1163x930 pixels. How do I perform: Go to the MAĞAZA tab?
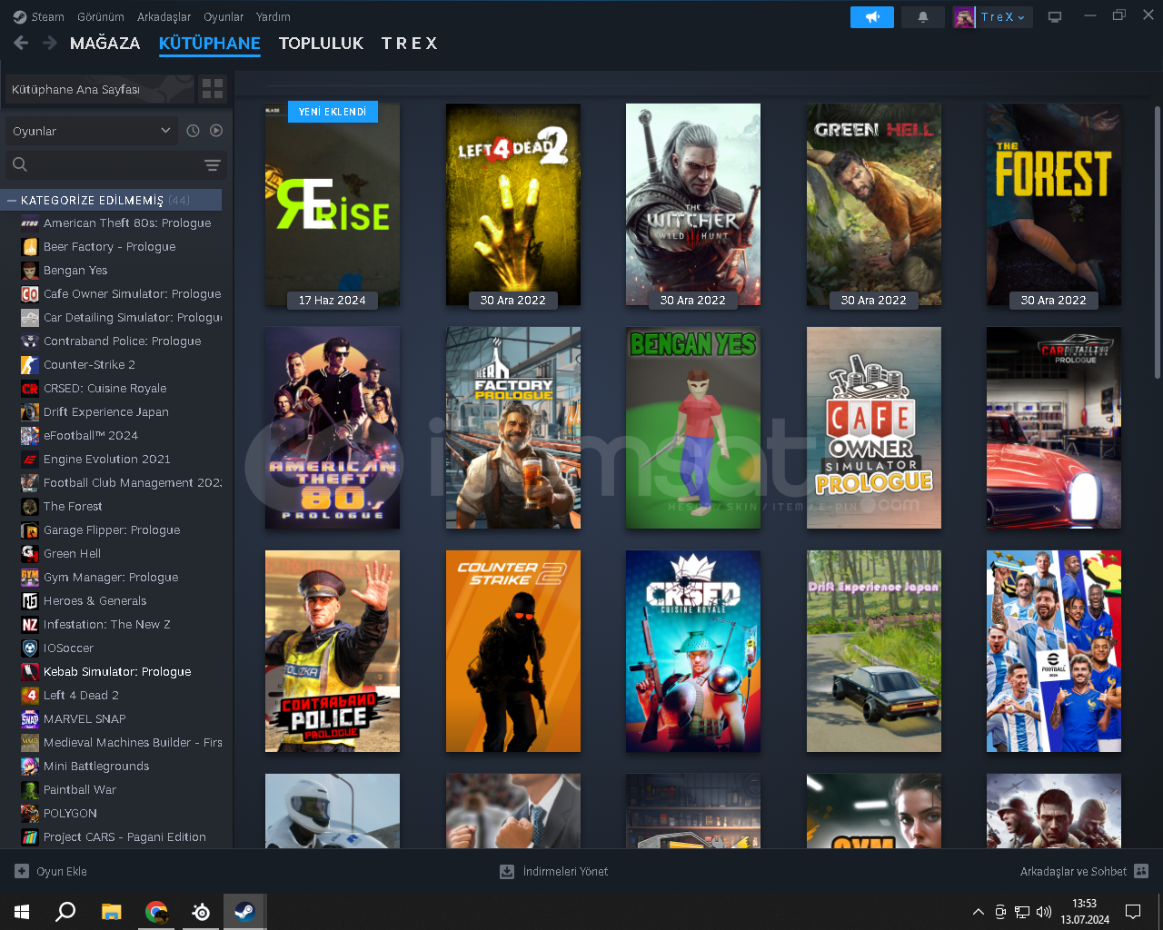(x=105, y=43)
